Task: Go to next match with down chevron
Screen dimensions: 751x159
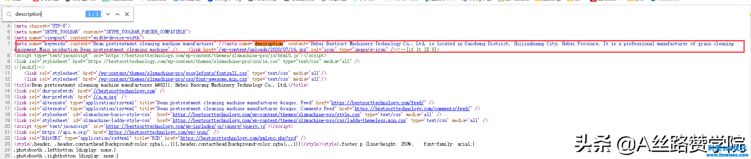Action: 108,14
